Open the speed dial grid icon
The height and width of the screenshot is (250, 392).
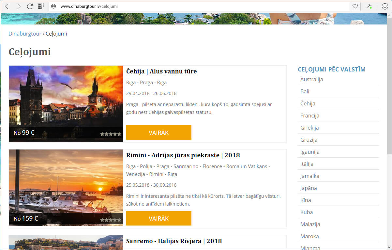pyautogui.click(x=41, y=6)
